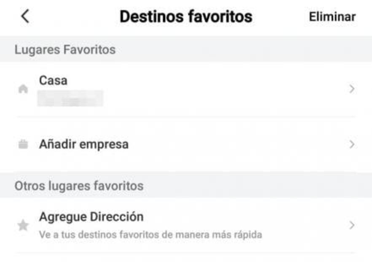Image resolution: width=372 pixels, height=262 pixels.
Task: Tap empty space in the Añadir empresa row
Action: [236, 145]
